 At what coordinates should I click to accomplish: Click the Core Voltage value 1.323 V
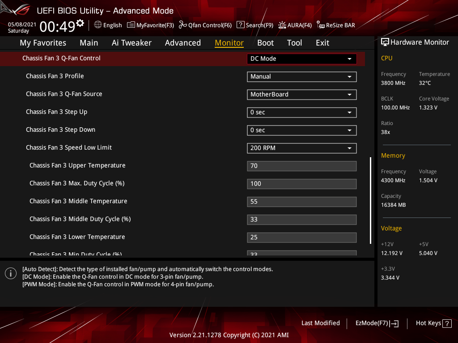[x=428, y=108]
